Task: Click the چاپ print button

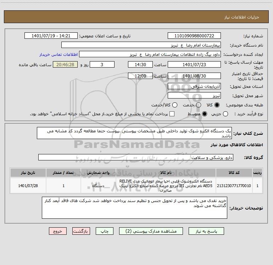Action: 105,231
